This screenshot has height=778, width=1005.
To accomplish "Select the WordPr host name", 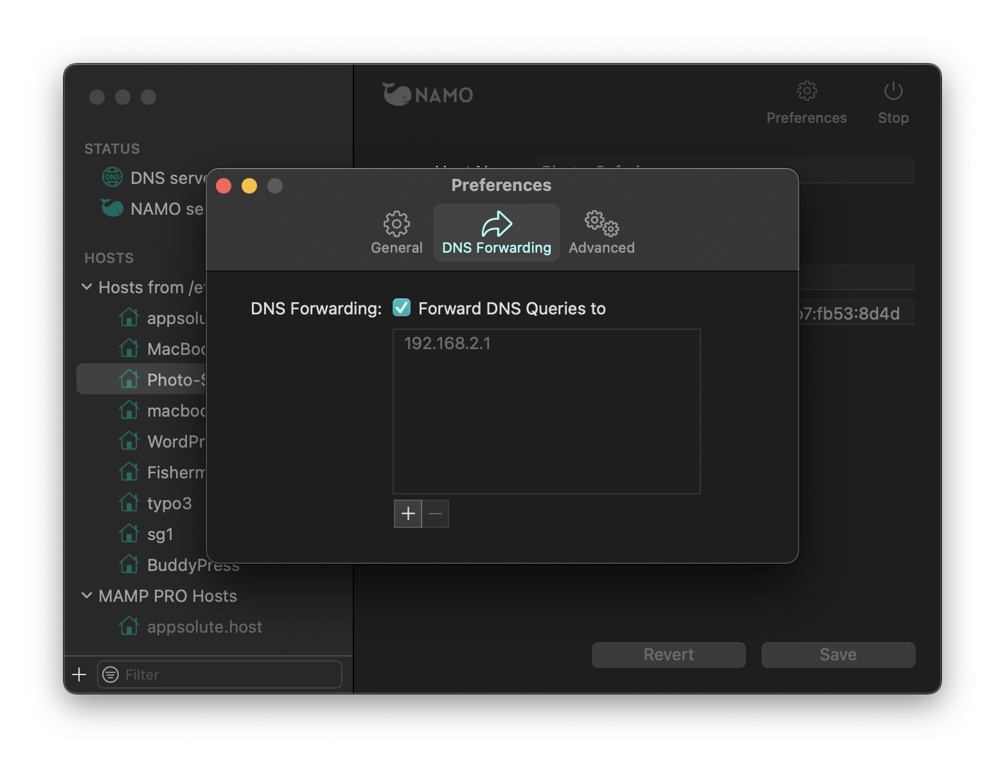I will coord(176,442).
